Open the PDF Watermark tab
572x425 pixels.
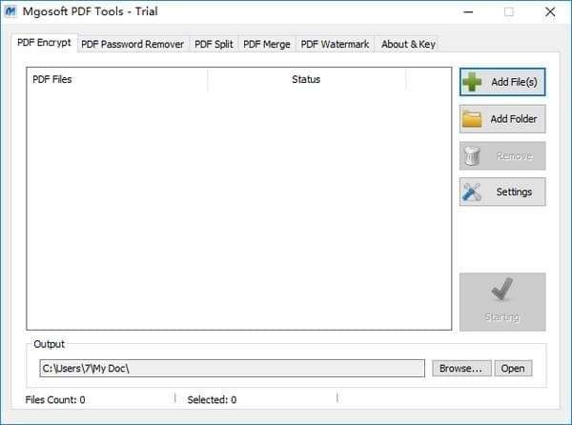point(335,45)
